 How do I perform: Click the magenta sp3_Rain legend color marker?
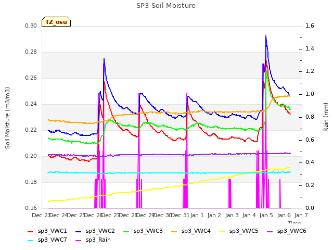point(79,241)
